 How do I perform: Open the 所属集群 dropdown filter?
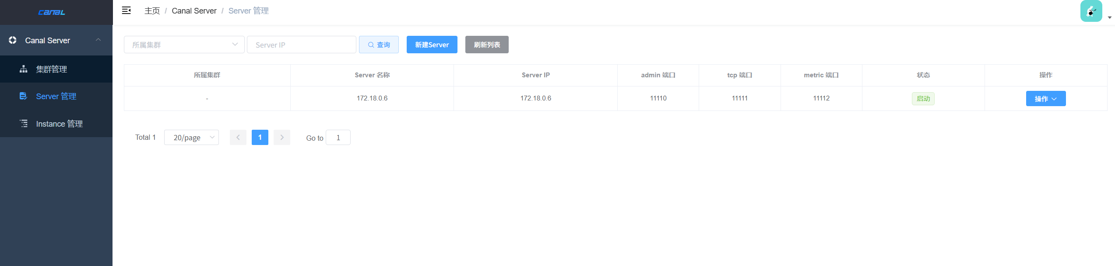point(184,45)
